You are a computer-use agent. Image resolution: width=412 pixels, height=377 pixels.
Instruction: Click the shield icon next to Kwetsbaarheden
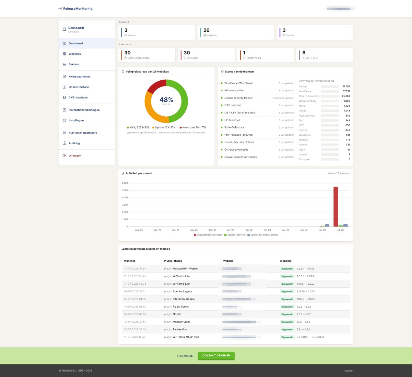[64, 77]
